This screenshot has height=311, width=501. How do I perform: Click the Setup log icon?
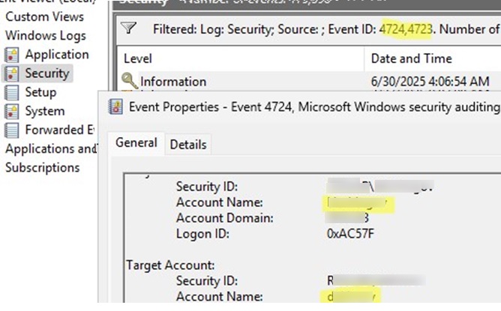click(x=12, y=93)
